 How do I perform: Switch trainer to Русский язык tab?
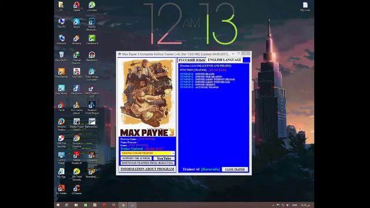tap(192, 60)
